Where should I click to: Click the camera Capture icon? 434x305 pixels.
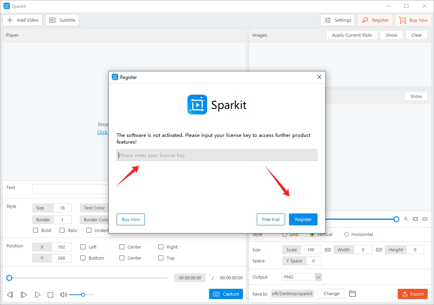point(215,294)
